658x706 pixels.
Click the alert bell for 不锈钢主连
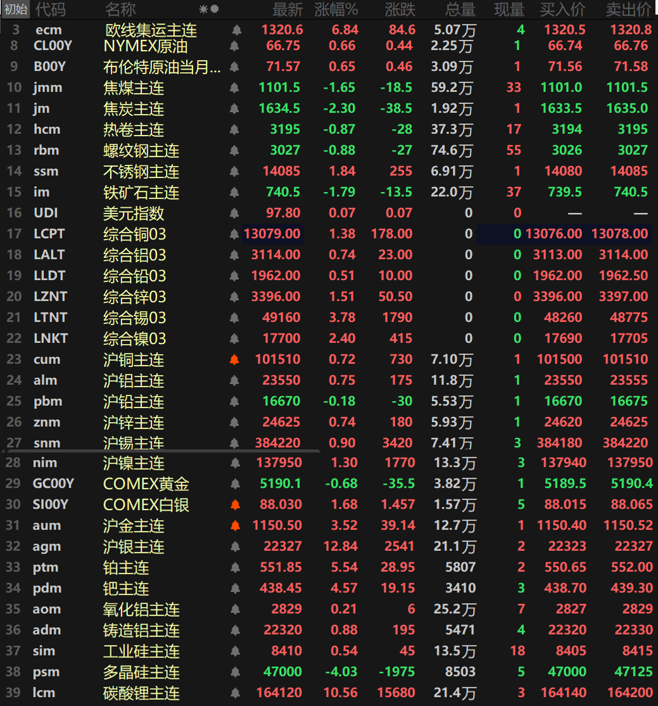tap(234, 172)
